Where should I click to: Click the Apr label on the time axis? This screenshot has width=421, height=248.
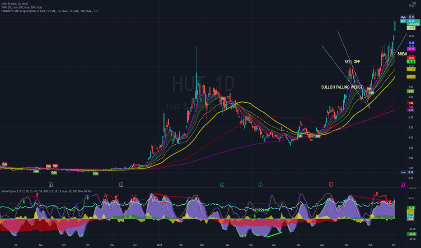(228, 245)
